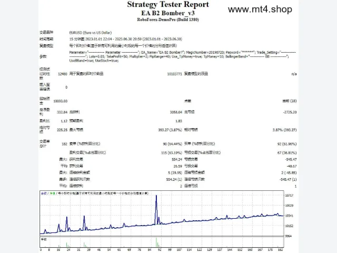337x253 pixels.
Task: Click short positions value "90 (64.44%)"
Action: 173,144
